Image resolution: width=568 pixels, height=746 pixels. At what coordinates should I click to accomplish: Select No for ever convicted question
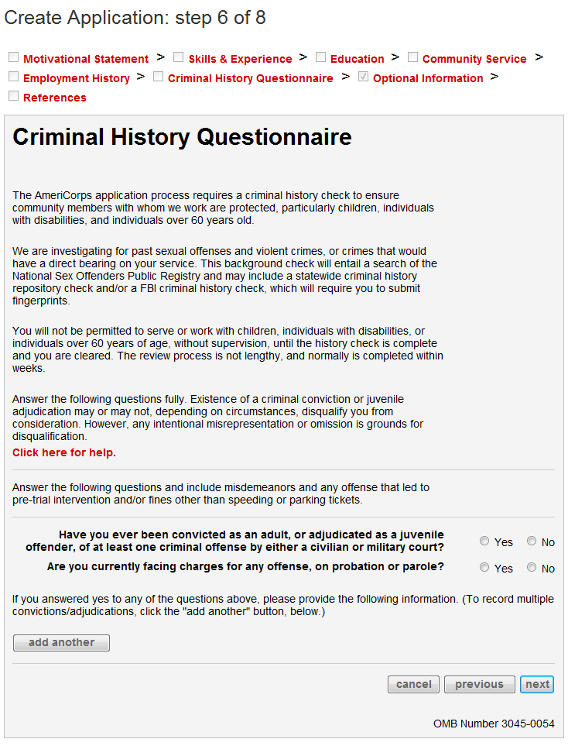pos(532,541)
